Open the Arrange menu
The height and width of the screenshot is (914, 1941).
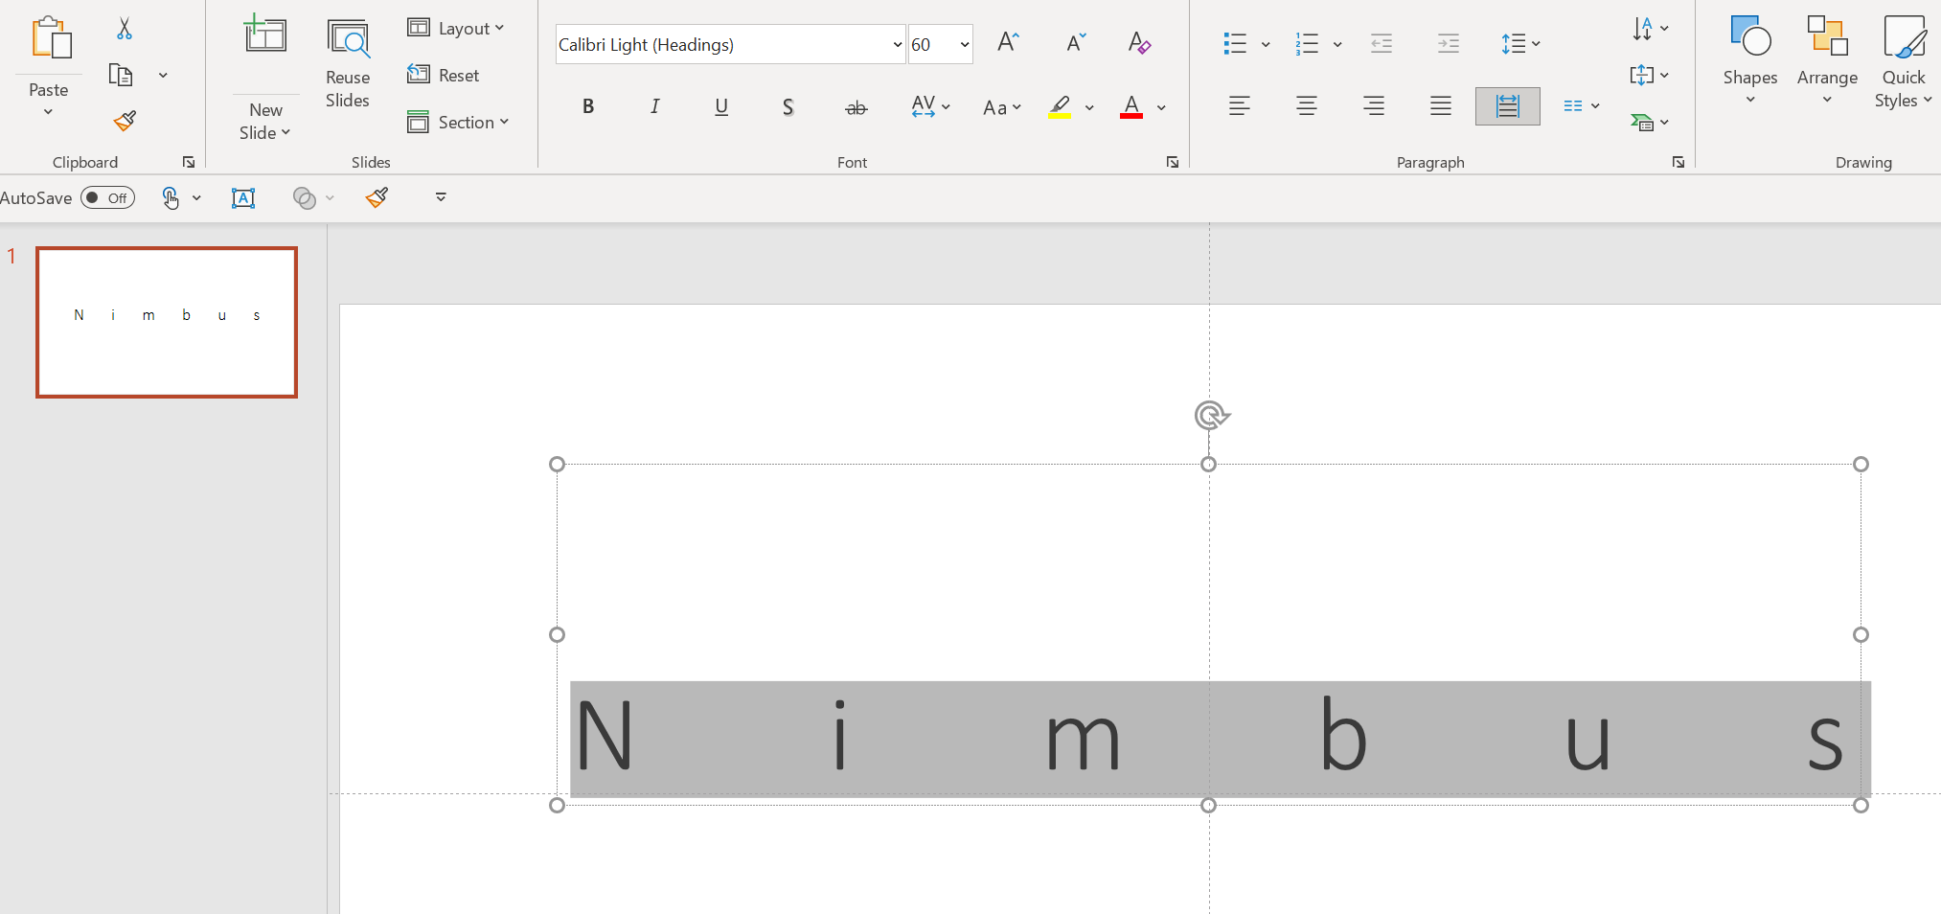coord(1827,61)
